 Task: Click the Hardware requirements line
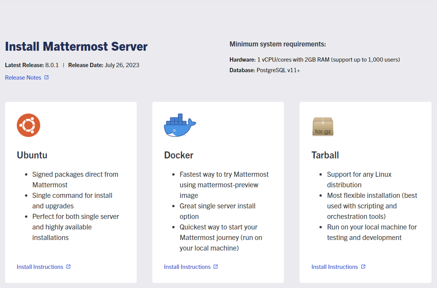pos(315,60)
